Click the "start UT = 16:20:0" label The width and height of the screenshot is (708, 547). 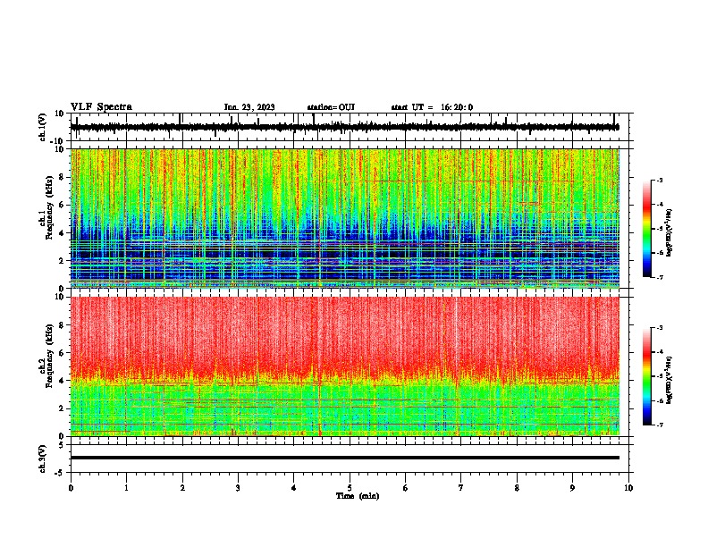(432, 107)
